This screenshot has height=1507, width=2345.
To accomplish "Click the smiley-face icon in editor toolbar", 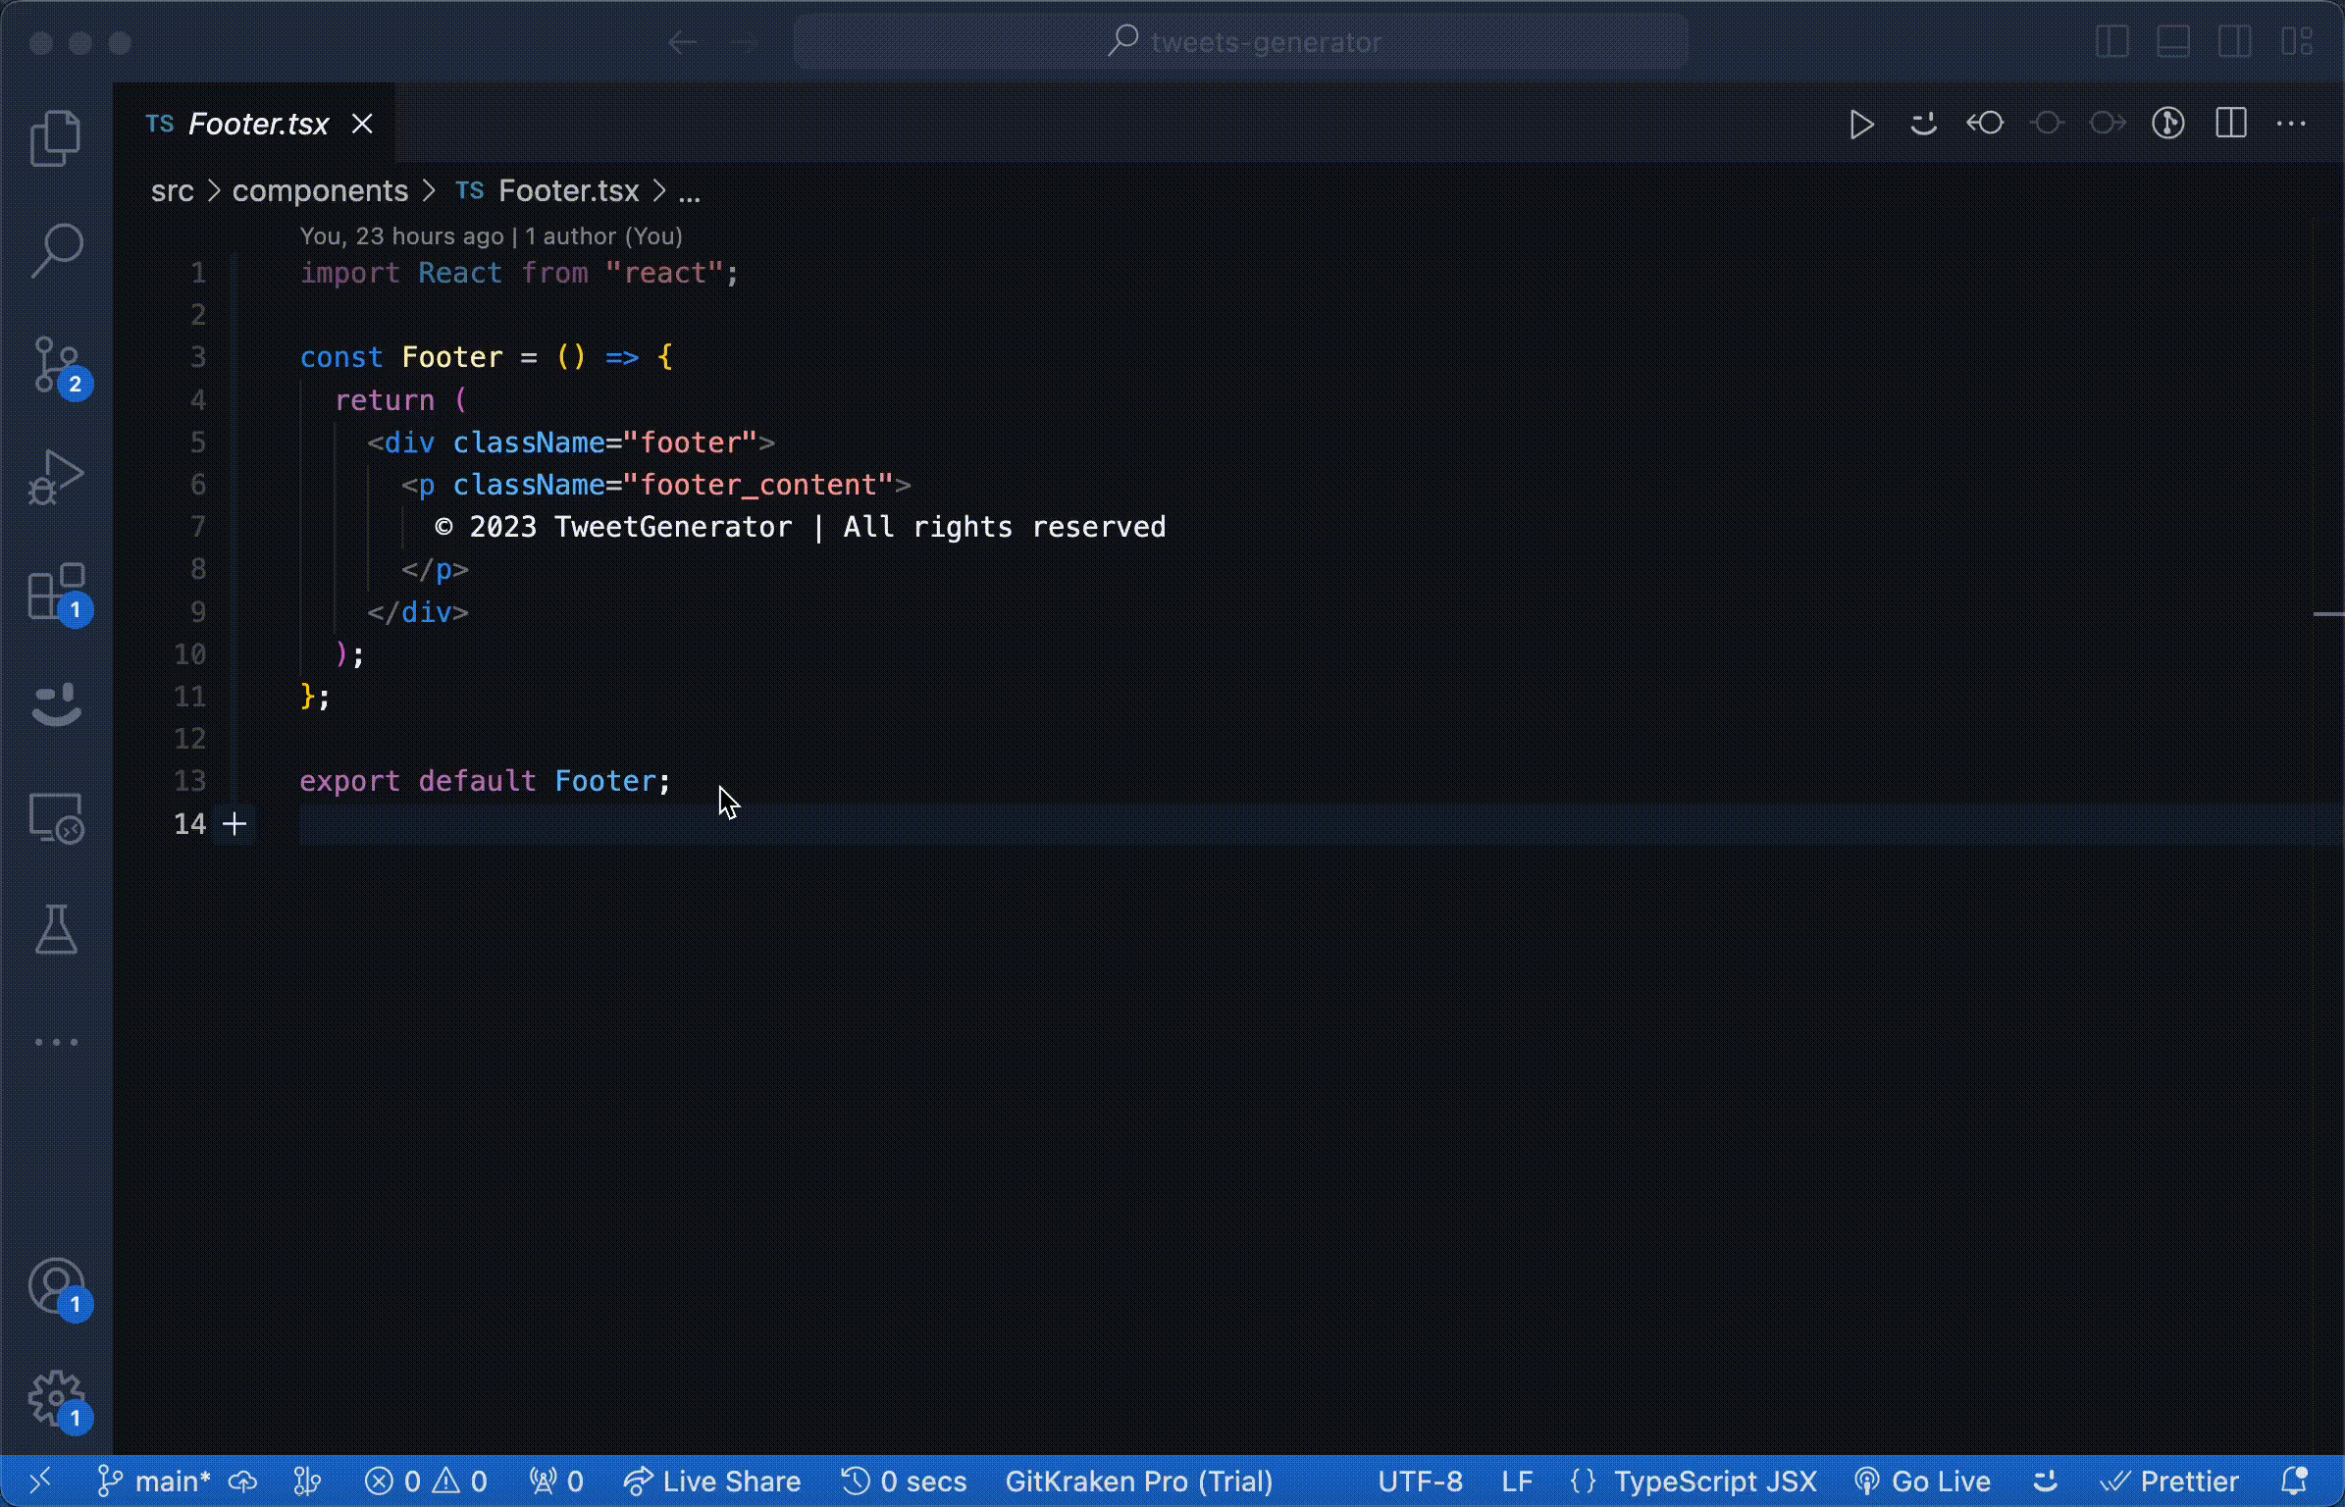I will [x=1923, y=124].
